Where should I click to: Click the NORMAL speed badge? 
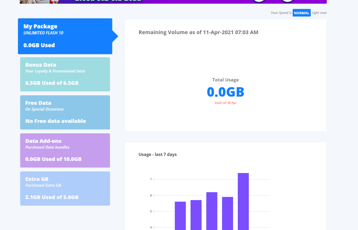302,13
